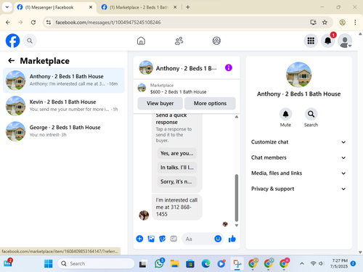Send a thumbs up like
Screen dimensions: 363x272
pyautogui.click(x=232, y=239)
